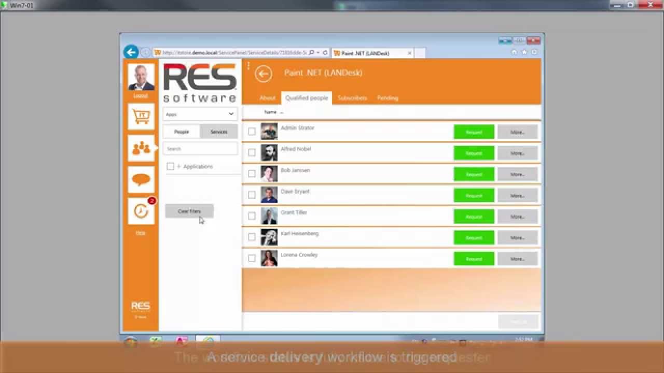This screenshot has height=373, width=664.
Task: Open the browser home icon
Action: [514, 52]
